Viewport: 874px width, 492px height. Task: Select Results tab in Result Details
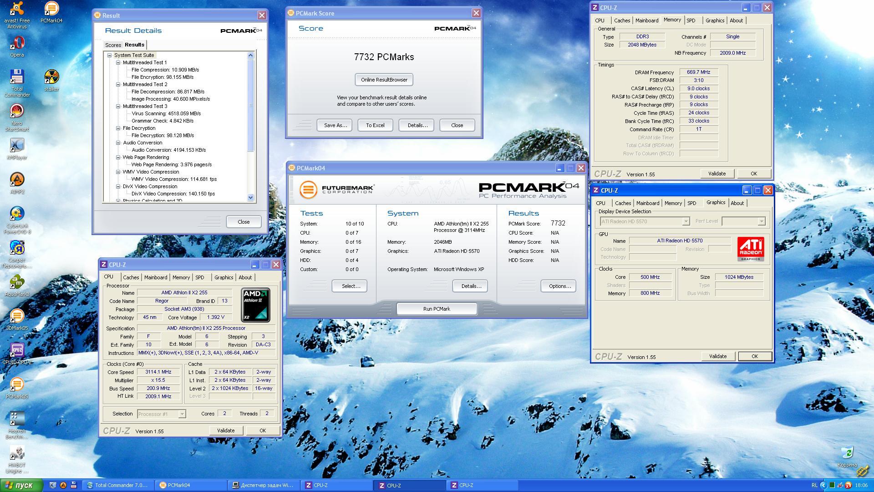point(134,45)
